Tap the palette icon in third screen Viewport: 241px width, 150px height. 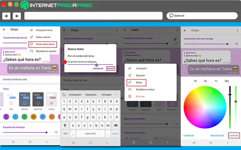pos(175,40)
